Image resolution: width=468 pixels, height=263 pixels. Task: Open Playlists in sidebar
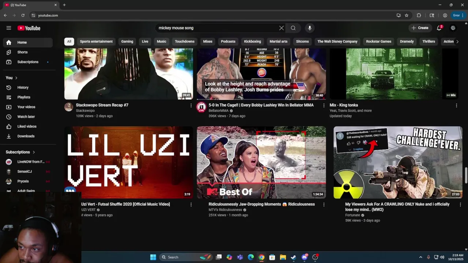pos(28,97)
